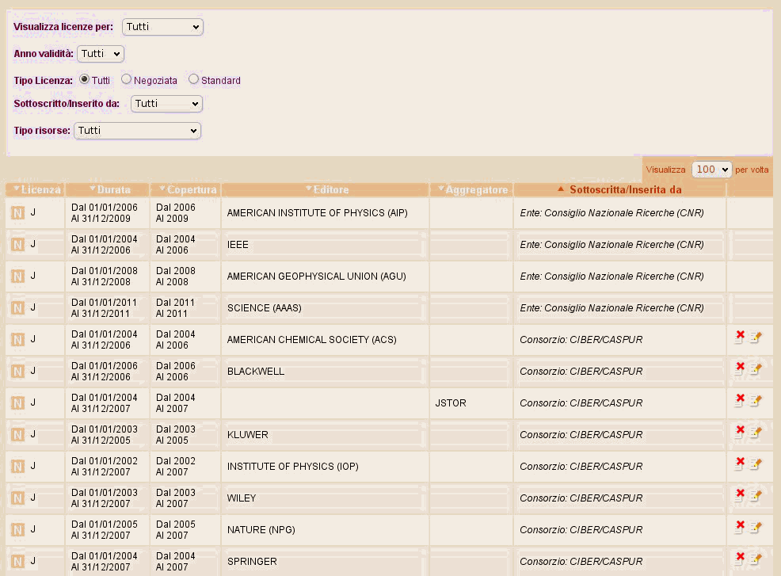781x576 pixels.
Task: Open the N license icon for SCIENCE (AAAS)
Action: (x=18, y=308)
